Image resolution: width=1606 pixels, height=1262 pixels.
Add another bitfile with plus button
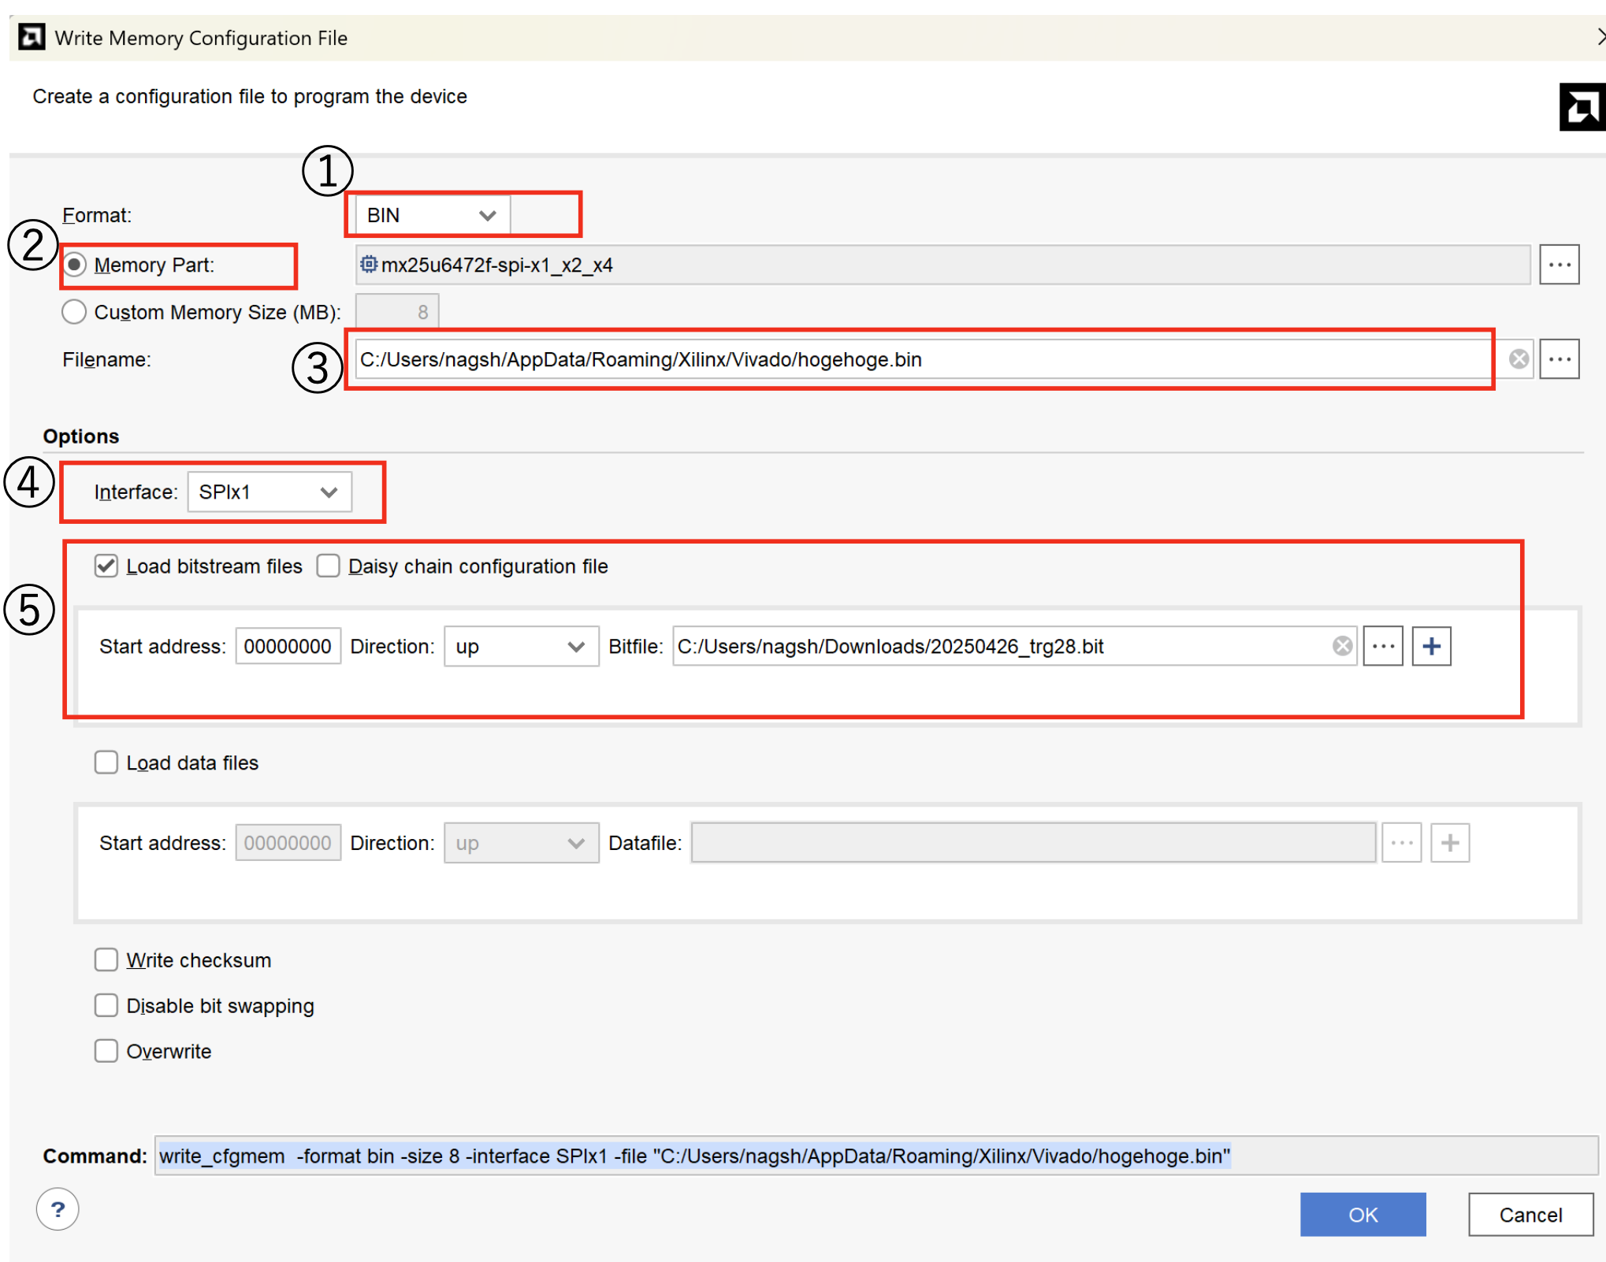(1431, 646)
